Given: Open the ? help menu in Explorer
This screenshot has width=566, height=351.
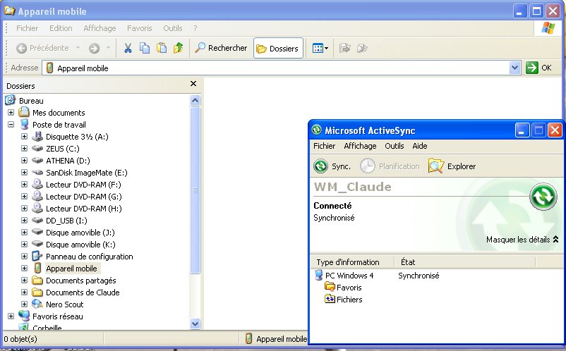Looking at the screenshot, I should pos(195,28).
